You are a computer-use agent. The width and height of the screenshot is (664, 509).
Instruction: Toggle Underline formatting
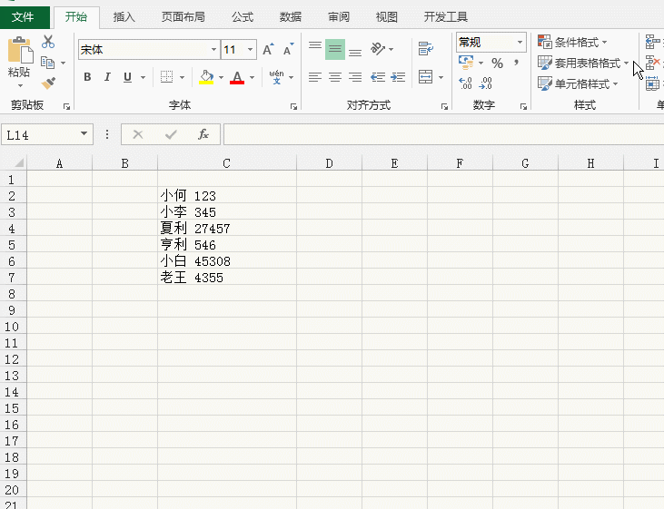127,77
